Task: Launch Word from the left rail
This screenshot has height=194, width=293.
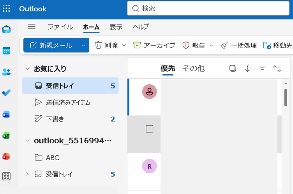Action: pyautogui.click(x=7, y=114)
